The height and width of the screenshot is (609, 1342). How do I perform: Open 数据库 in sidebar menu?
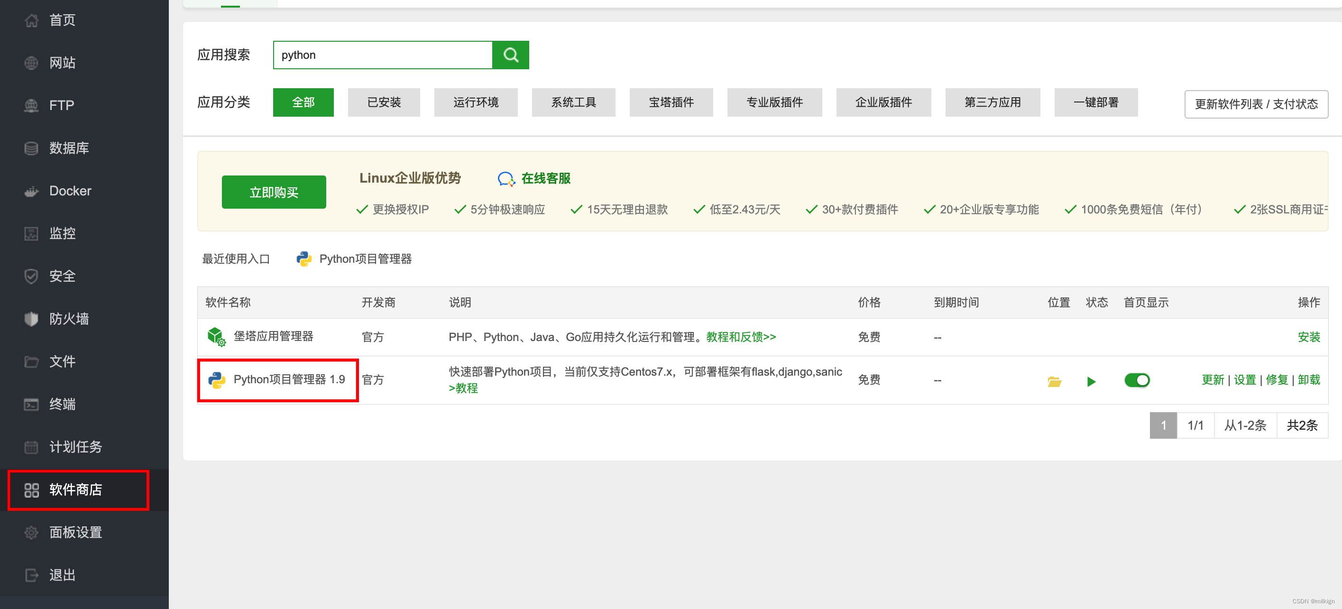pyautogui.click(x=69, y=148)
